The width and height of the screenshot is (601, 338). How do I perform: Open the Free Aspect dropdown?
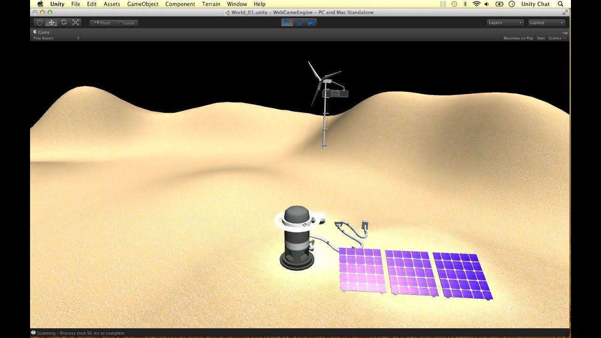tap(56, 38)
